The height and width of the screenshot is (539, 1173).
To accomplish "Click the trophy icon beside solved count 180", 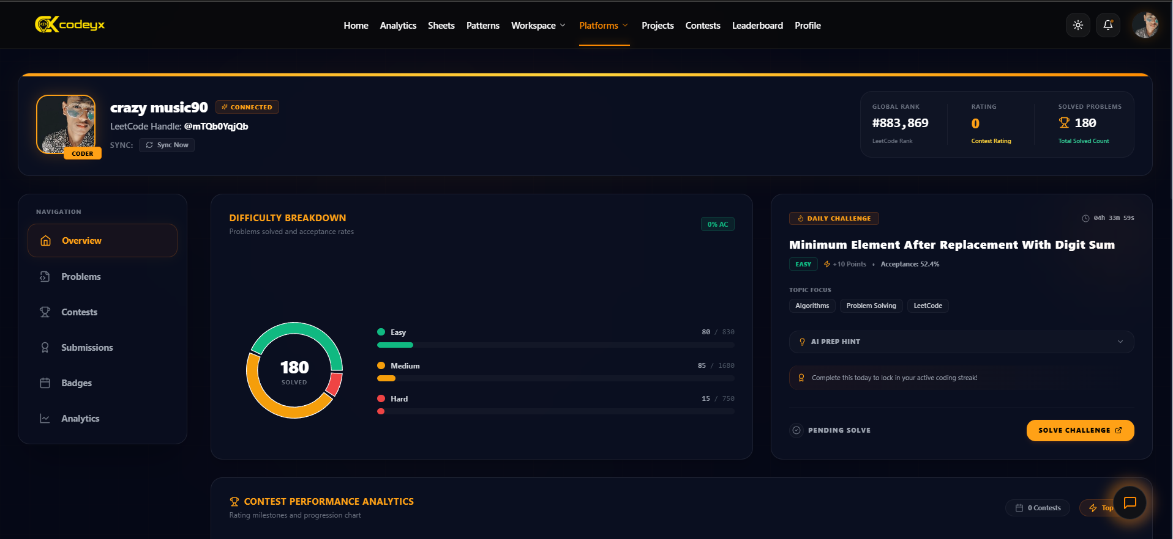I will coord(1064,123).
